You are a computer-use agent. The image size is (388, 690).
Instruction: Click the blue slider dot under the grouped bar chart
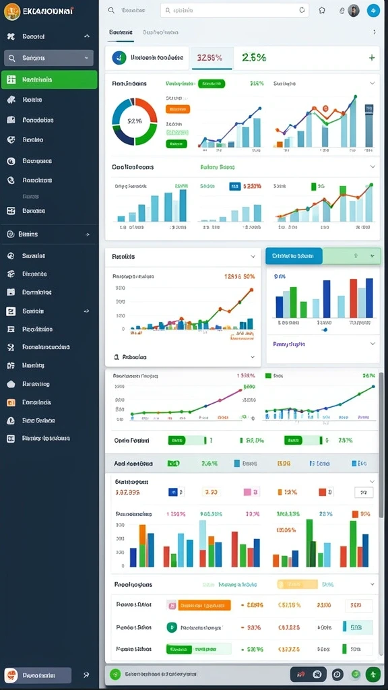point(325,329)
